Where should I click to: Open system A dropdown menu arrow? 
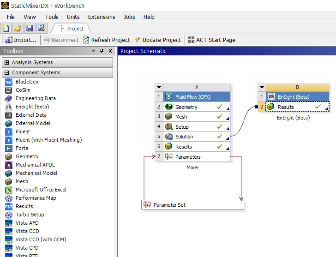[159, 87]
